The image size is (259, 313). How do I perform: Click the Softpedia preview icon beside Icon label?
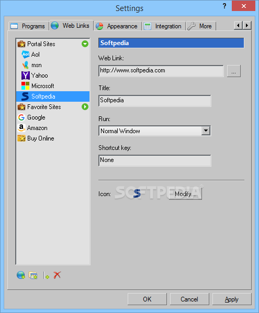click(137, 193)
